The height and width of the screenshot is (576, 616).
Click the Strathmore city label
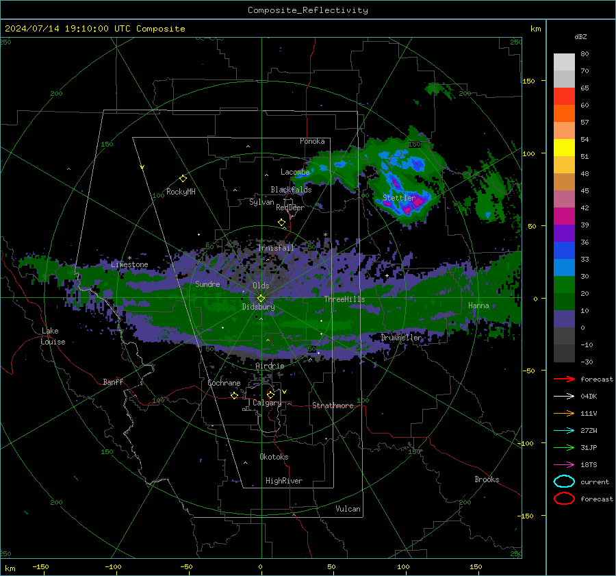333,405
